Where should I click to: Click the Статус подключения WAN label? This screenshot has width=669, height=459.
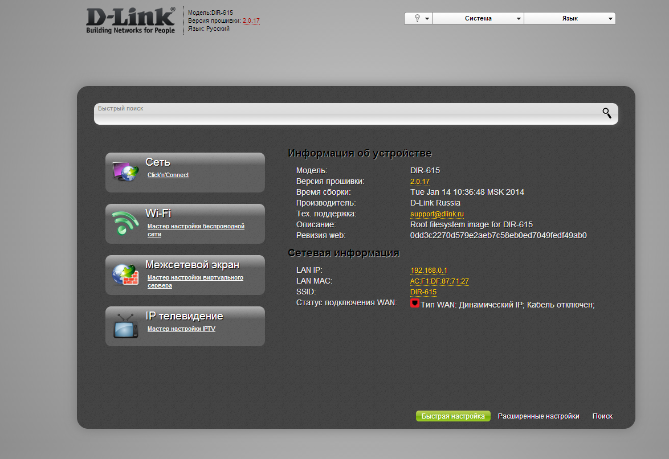[346, 302]
